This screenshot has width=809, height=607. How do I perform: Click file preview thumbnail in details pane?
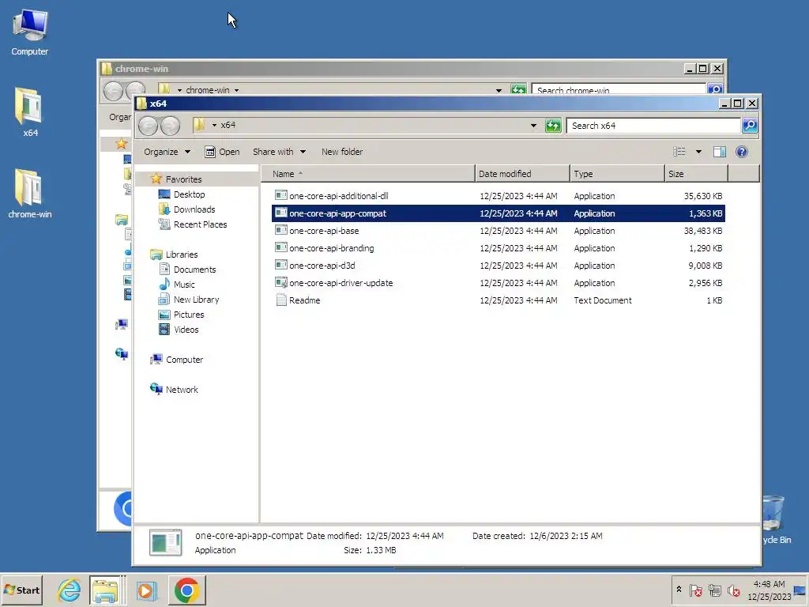point(165,542)
